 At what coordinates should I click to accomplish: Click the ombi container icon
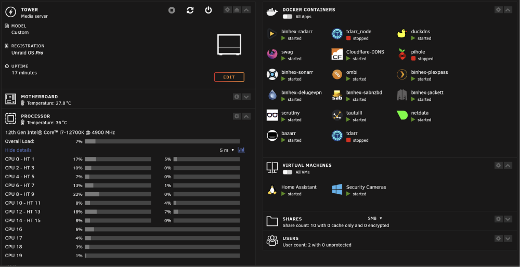[337, 74]
